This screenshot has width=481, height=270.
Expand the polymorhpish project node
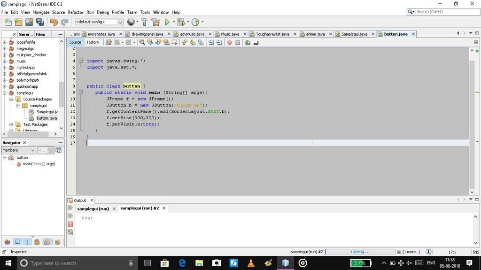coord(4,80)
